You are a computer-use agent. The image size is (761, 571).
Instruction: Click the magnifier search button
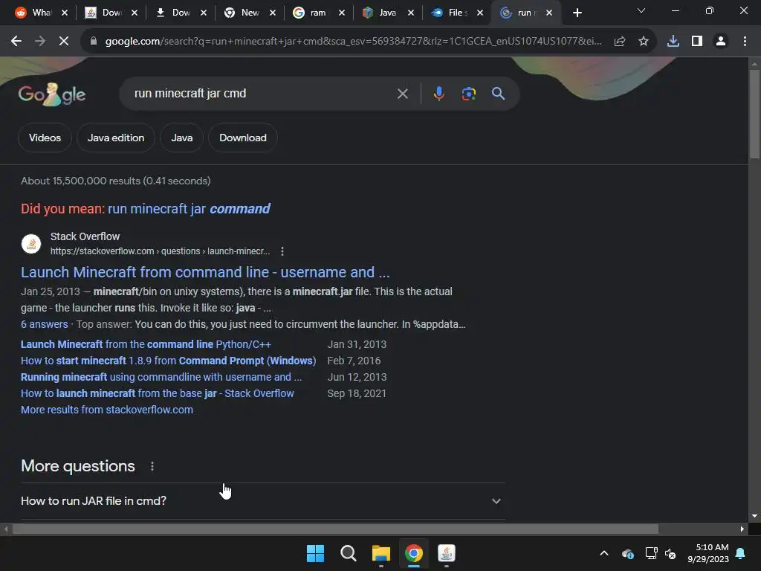tap(498, 94)
